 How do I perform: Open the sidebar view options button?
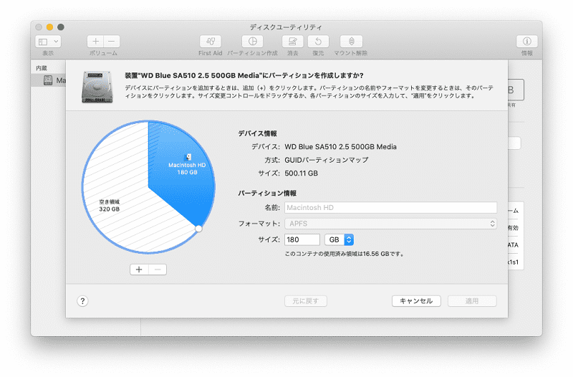(48, 42)
